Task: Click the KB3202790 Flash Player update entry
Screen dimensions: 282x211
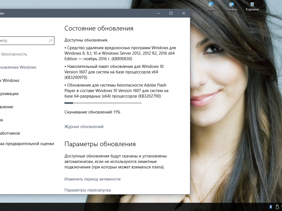Action: 116,91
